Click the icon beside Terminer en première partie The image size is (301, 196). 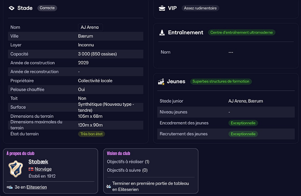[109, 187]
